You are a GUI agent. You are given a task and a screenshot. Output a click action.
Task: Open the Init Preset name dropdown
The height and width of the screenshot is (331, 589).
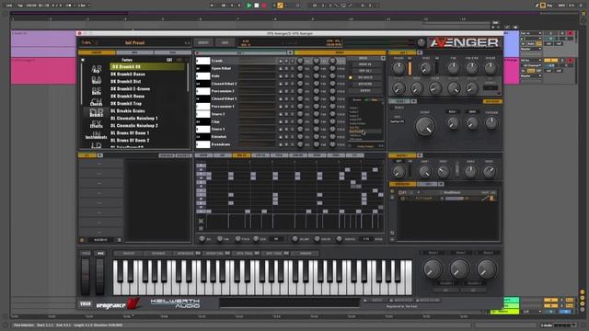coord(135,43)
